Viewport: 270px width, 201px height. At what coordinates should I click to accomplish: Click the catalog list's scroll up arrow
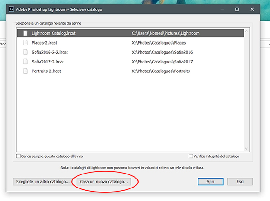pos(247,31)
